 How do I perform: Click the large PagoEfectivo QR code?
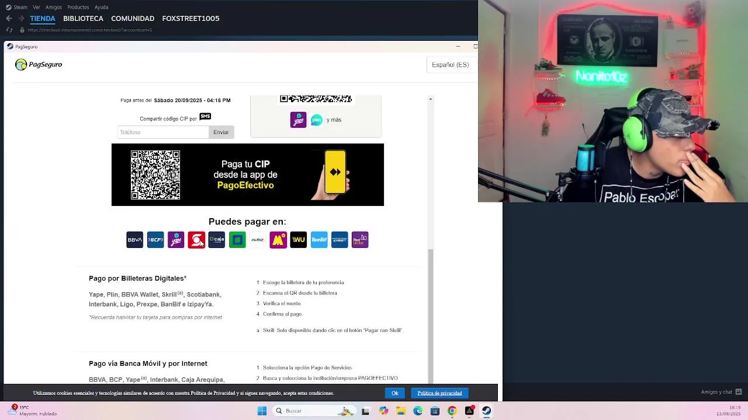pos(155,175)
